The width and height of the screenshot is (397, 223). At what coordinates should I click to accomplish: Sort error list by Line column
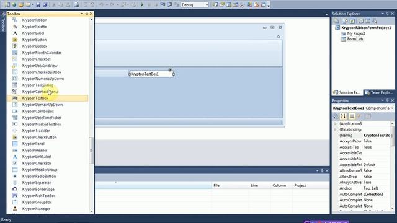[x=259, y=186]
